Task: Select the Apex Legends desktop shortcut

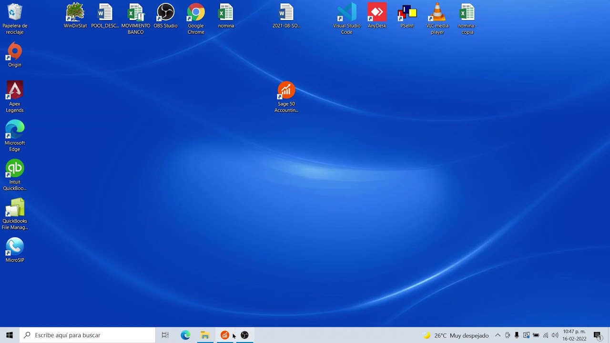Action: (x=15, y=97)
